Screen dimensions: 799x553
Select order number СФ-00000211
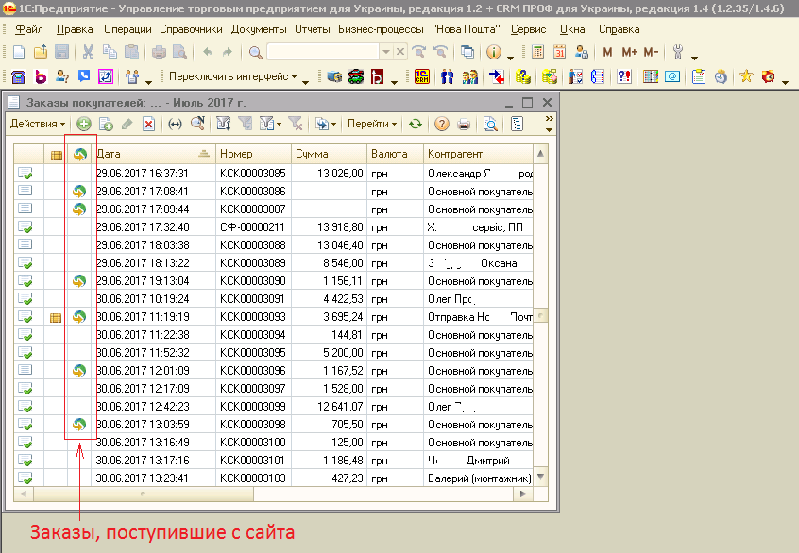click(252, 227)
